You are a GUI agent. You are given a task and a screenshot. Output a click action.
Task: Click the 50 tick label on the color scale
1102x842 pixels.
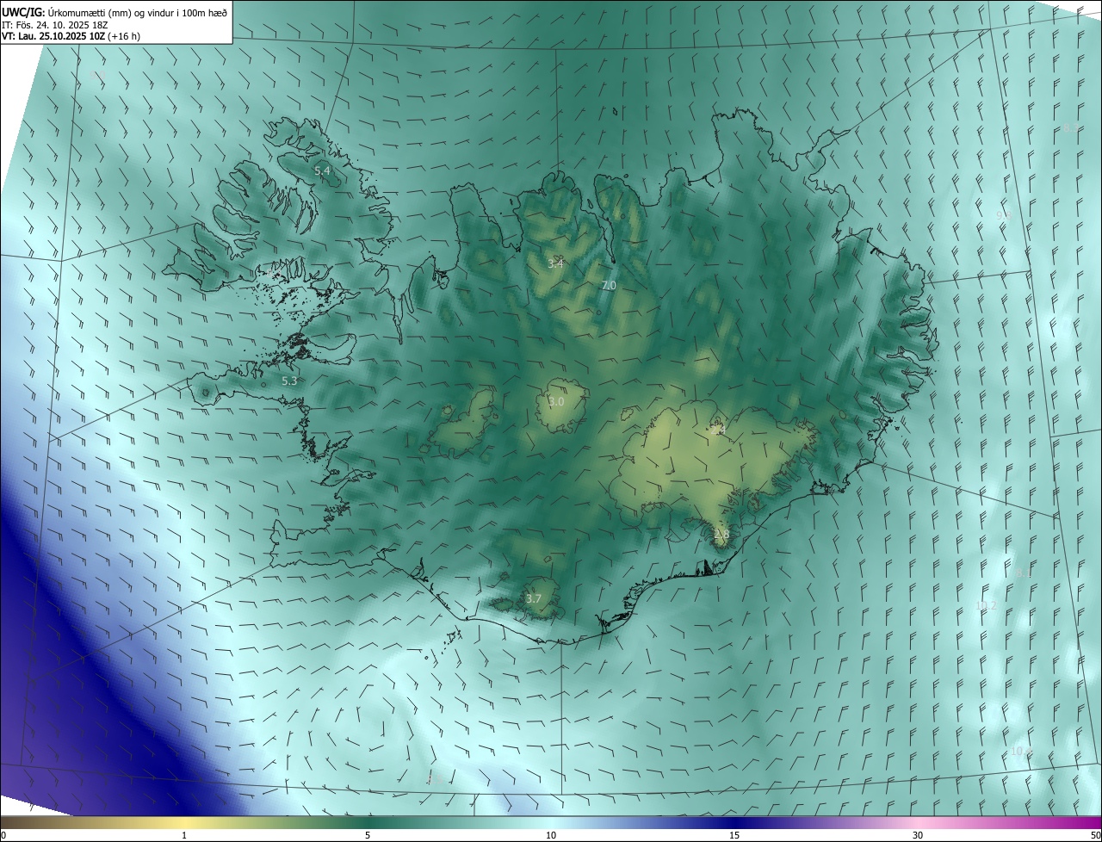tap(1095, 836)
